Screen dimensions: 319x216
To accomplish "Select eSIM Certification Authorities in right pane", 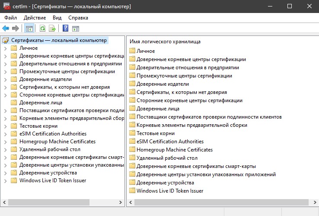I will (170, 142).
